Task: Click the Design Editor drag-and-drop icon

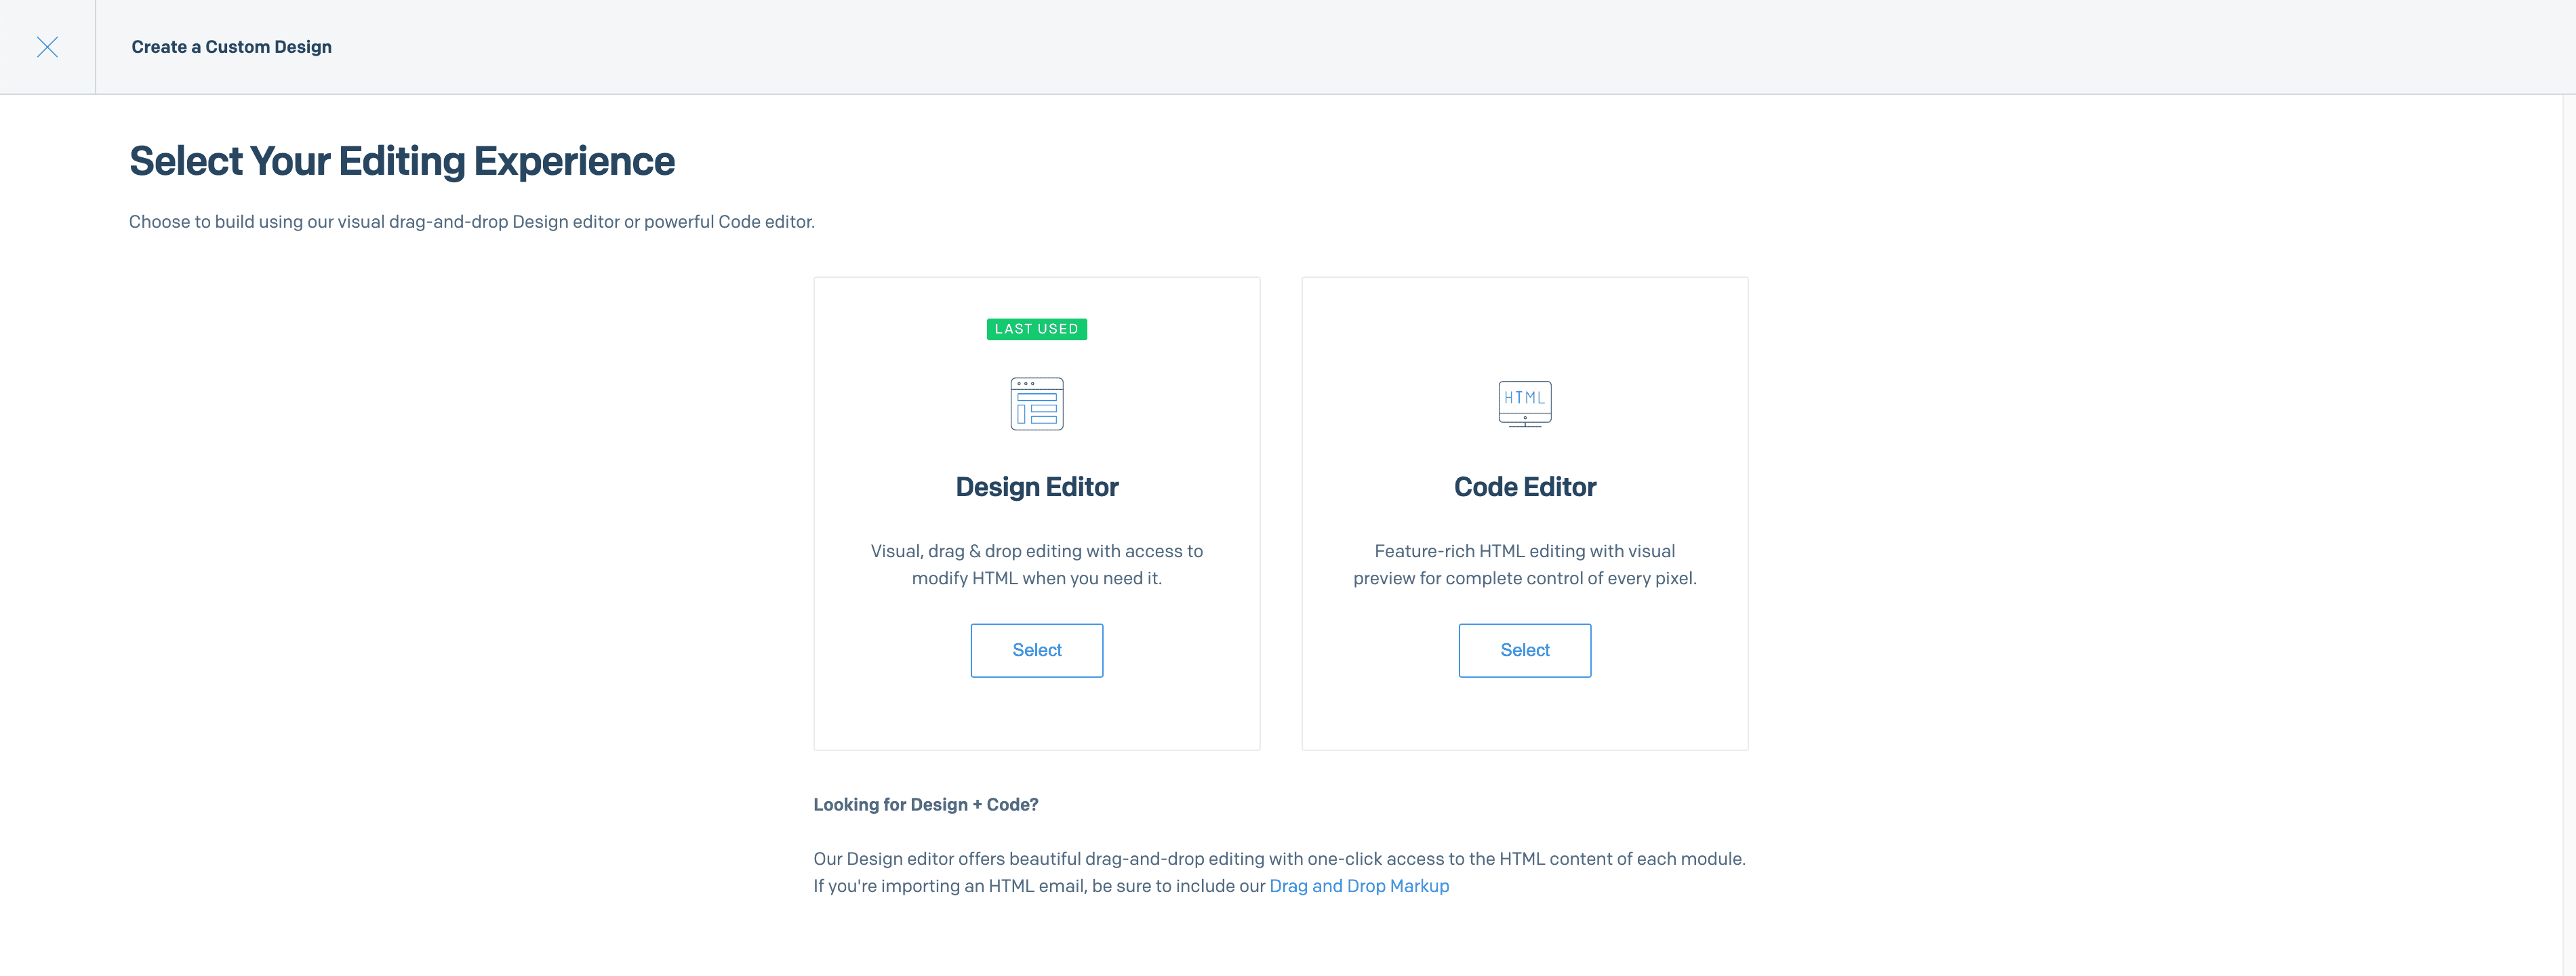Action: [1037, 404]
